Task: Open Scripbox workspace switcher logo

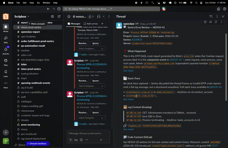Action: [x=6, y=16]
